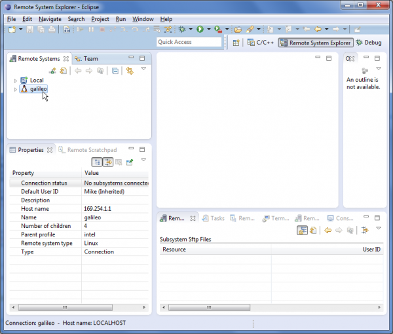Screen dimensions: 393x334
Task: Click the Host name value 169.254.1.1
Action: 98,209
